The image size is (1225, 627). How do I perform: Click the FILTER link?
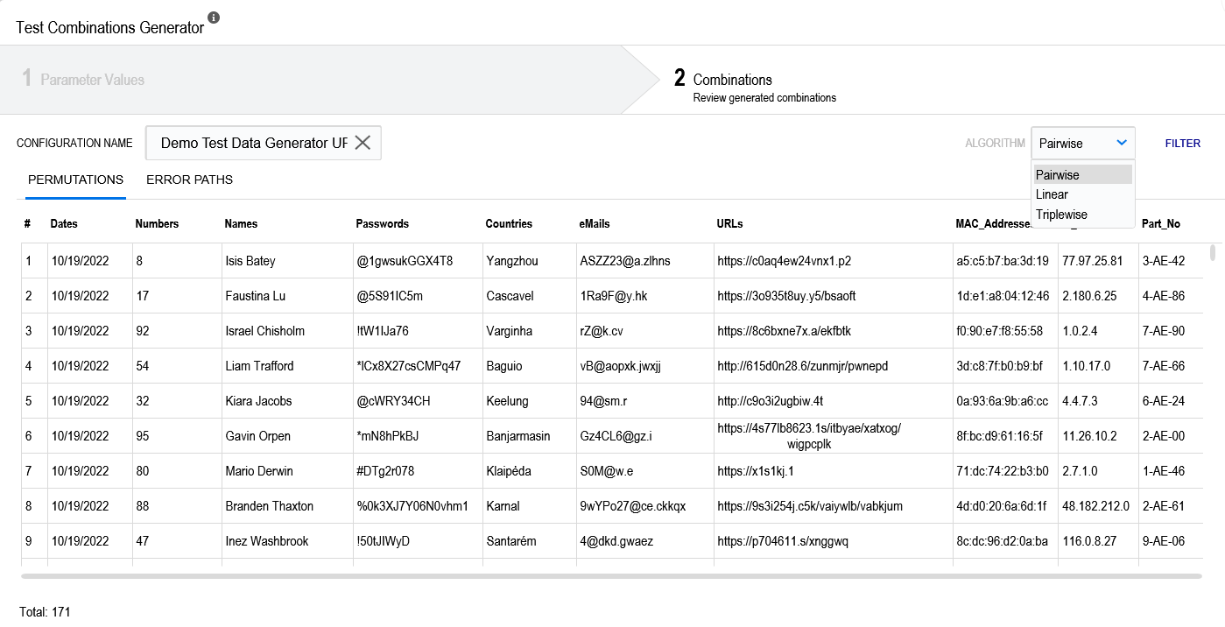pos(1182,144)
